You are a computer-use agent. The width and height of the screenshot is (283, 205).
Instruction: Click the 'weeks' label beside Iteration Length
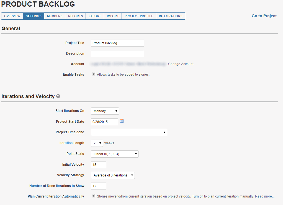click(x=109, y=143)
